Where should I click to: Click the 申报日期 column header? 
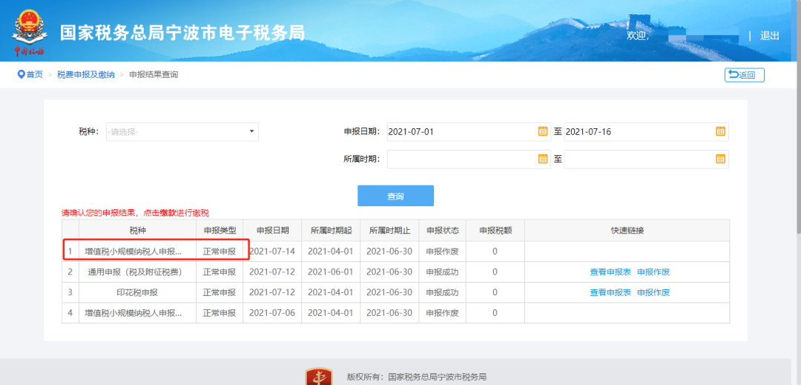[x=272, y=230]
